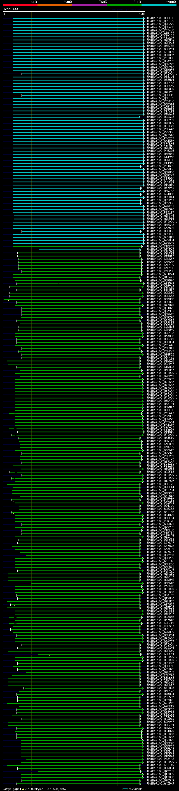Viewport: 179px width, 791px height.
Task: Select label UniRef100_B6SSU6
Action: (161, 203)
